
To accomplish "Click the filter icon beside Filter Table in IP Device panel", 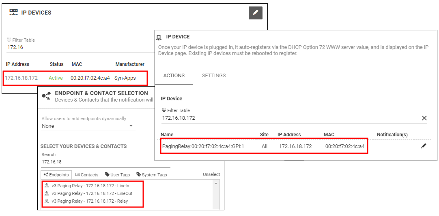I will 164,110.
